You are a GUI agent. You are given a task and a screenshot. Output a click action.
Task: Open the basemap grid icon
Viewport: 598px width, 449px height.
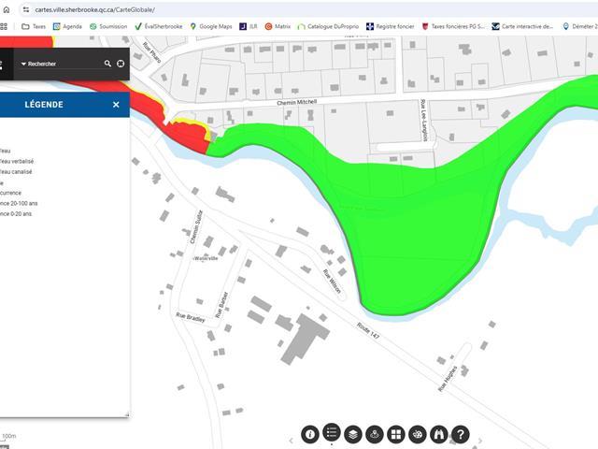(x=396, y=435)
